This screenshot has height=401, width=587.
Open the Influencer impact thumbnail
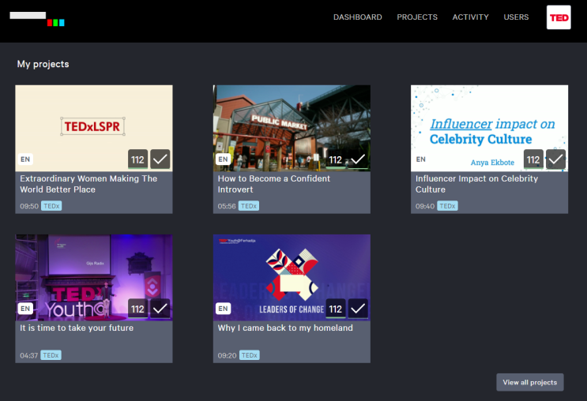click(489, 128)
